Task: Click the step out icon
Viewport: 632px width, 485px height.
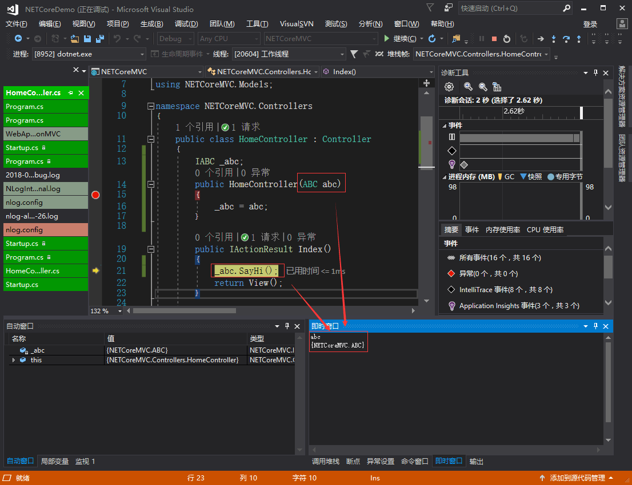Action: 579,39
